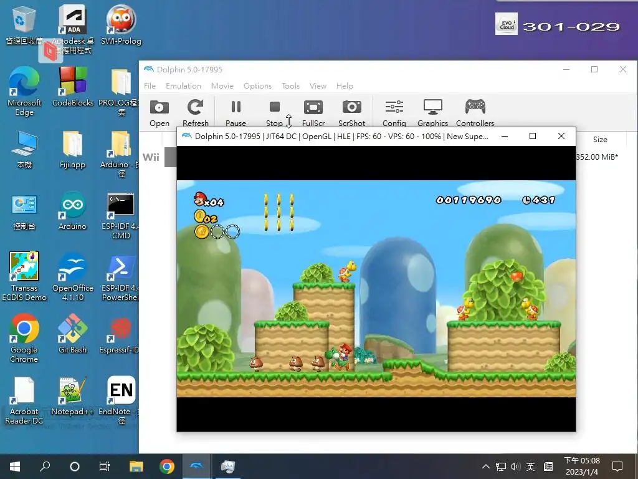This screenshot has width=638, height=479.
Task: Select the Recycle Bin desktop icon
Action: pos(24,25)
